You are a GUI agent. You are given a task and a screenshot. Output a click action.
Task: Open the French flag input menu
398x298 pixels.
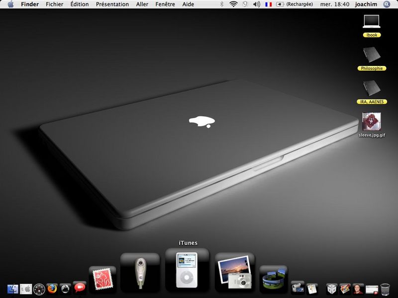tap(268, 4)
